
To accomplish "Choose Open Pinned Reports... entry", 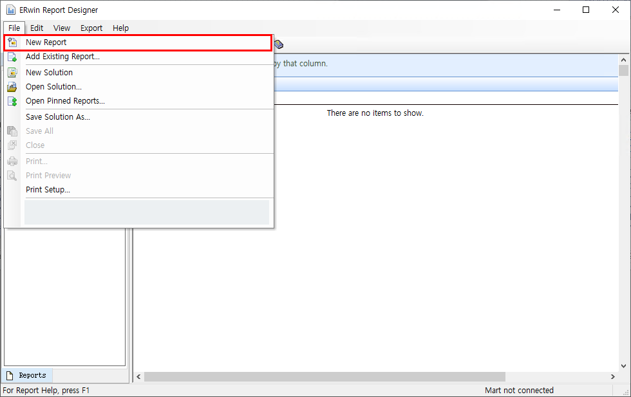I will tap(138, 100).
